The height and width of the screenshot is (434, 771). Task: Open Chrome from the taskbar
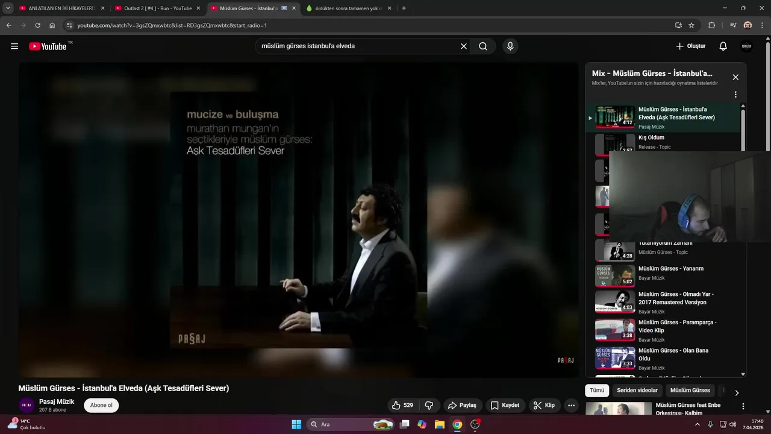point(457,424)
